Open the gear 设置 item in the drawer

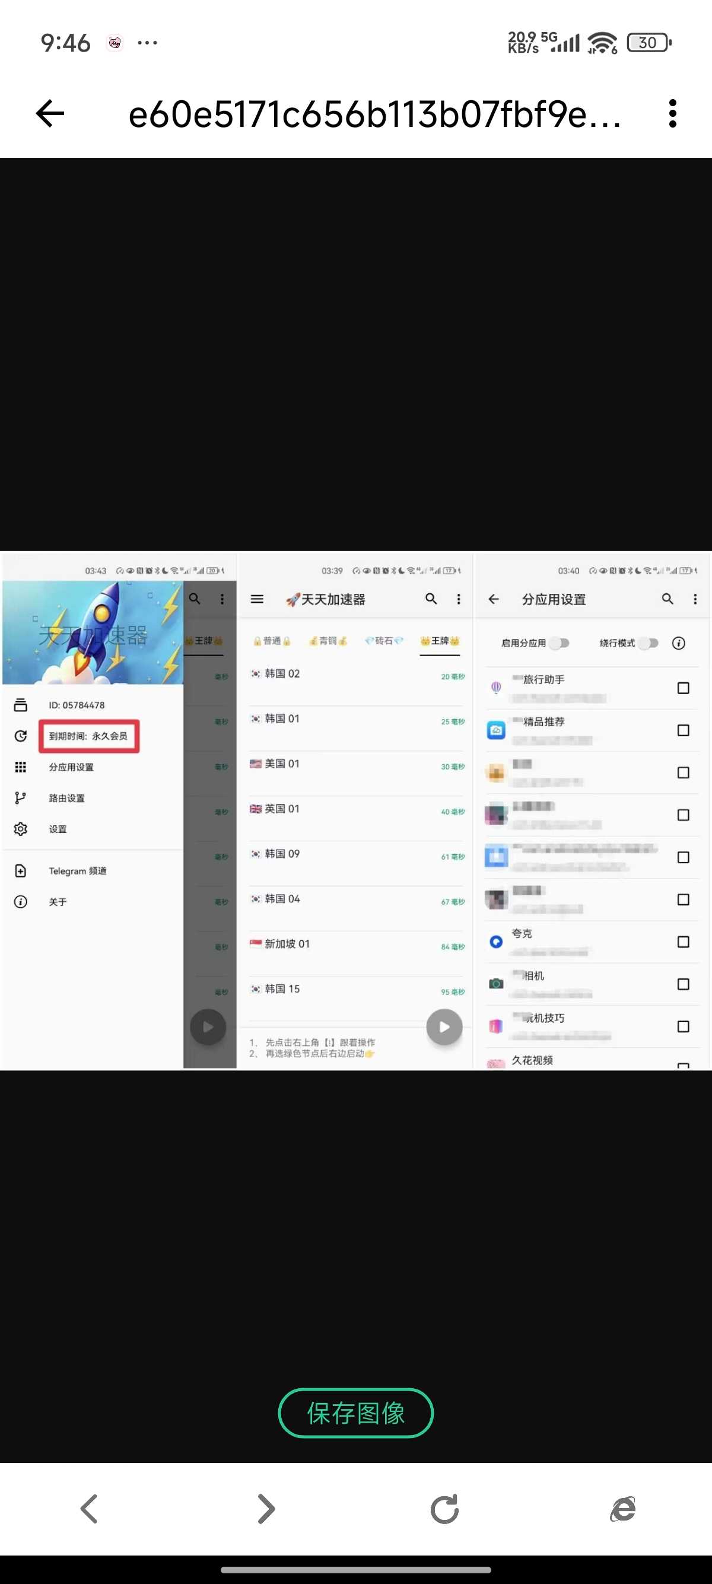(x=58, y=829)
